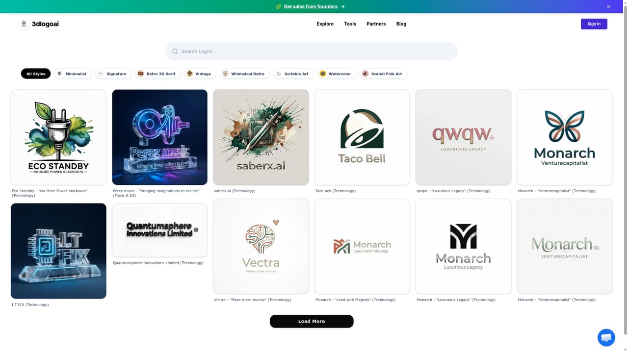Click the Vintage style icon
This screenshot has height=353, width=628.
[190, 74]
